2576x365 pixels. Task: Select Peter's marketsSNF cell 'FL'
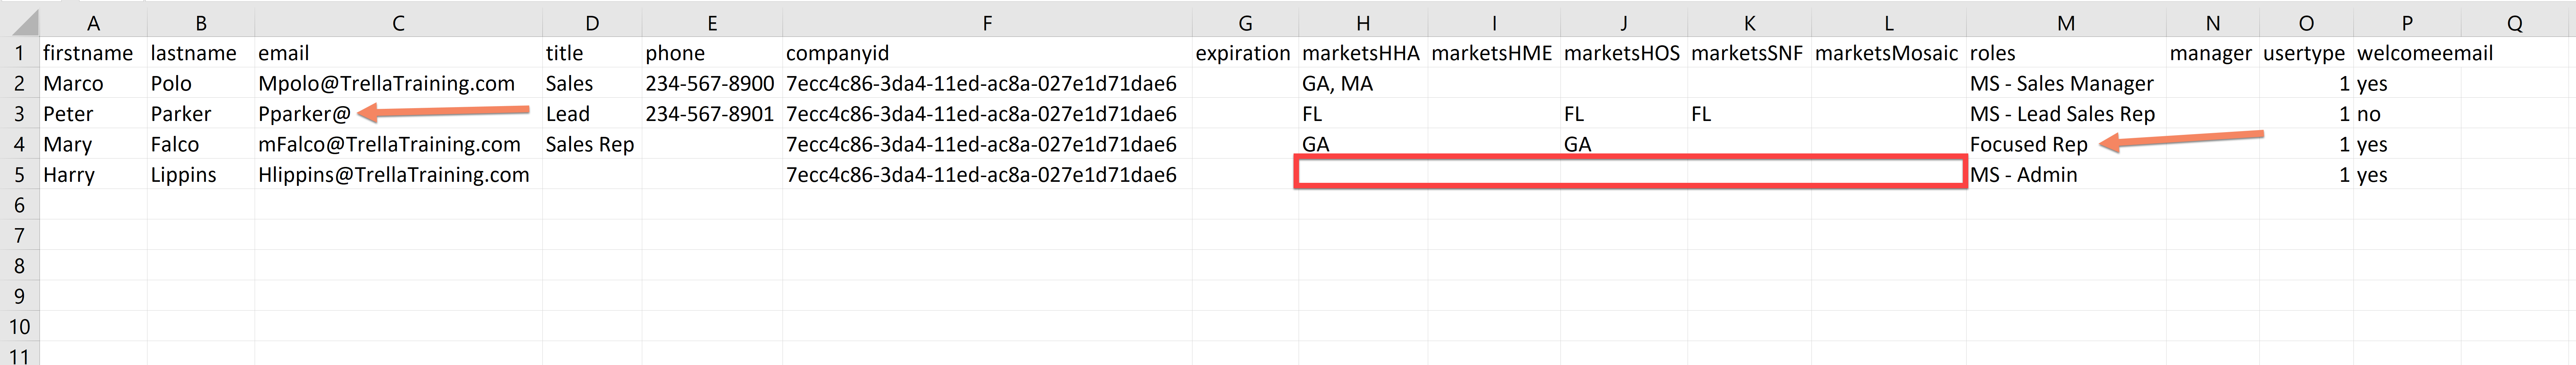pos(1749,114)
